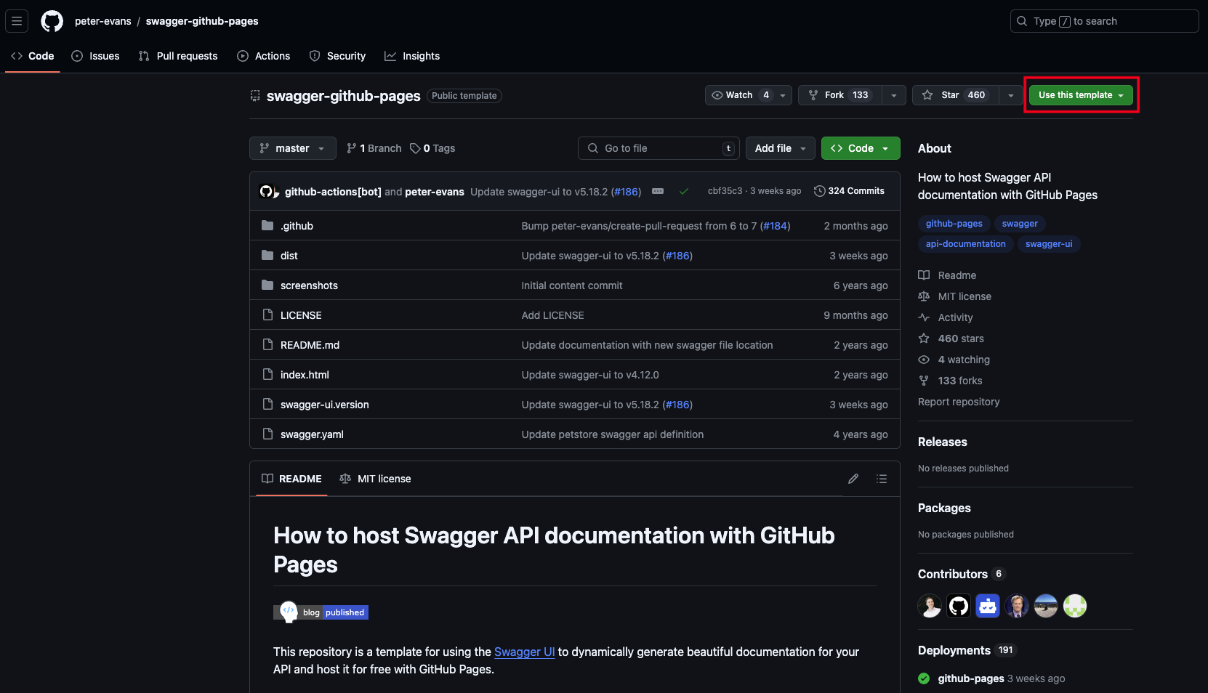Click Report repository link
1208x693 pixels.
tap(959, 402)
